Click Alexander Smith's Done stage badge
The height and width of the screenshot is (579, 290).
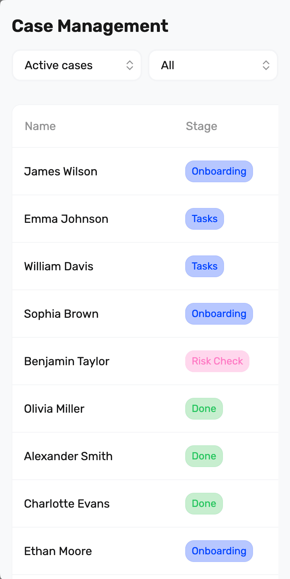(x=204, y=456)
